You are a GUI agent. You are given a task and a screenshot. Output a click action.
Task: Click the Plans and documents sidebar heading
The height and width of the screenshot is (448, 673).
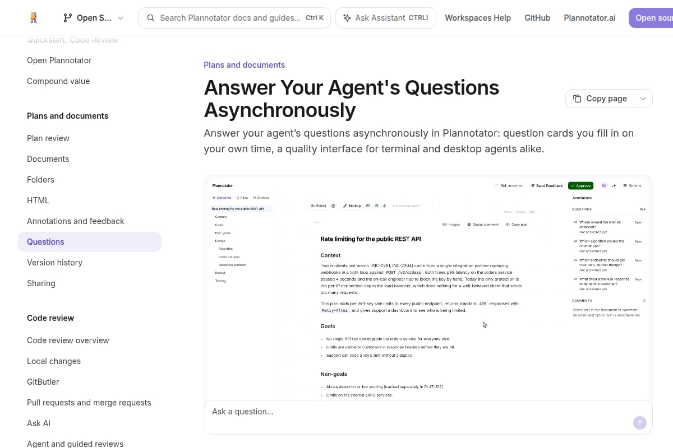coord(68,116)
